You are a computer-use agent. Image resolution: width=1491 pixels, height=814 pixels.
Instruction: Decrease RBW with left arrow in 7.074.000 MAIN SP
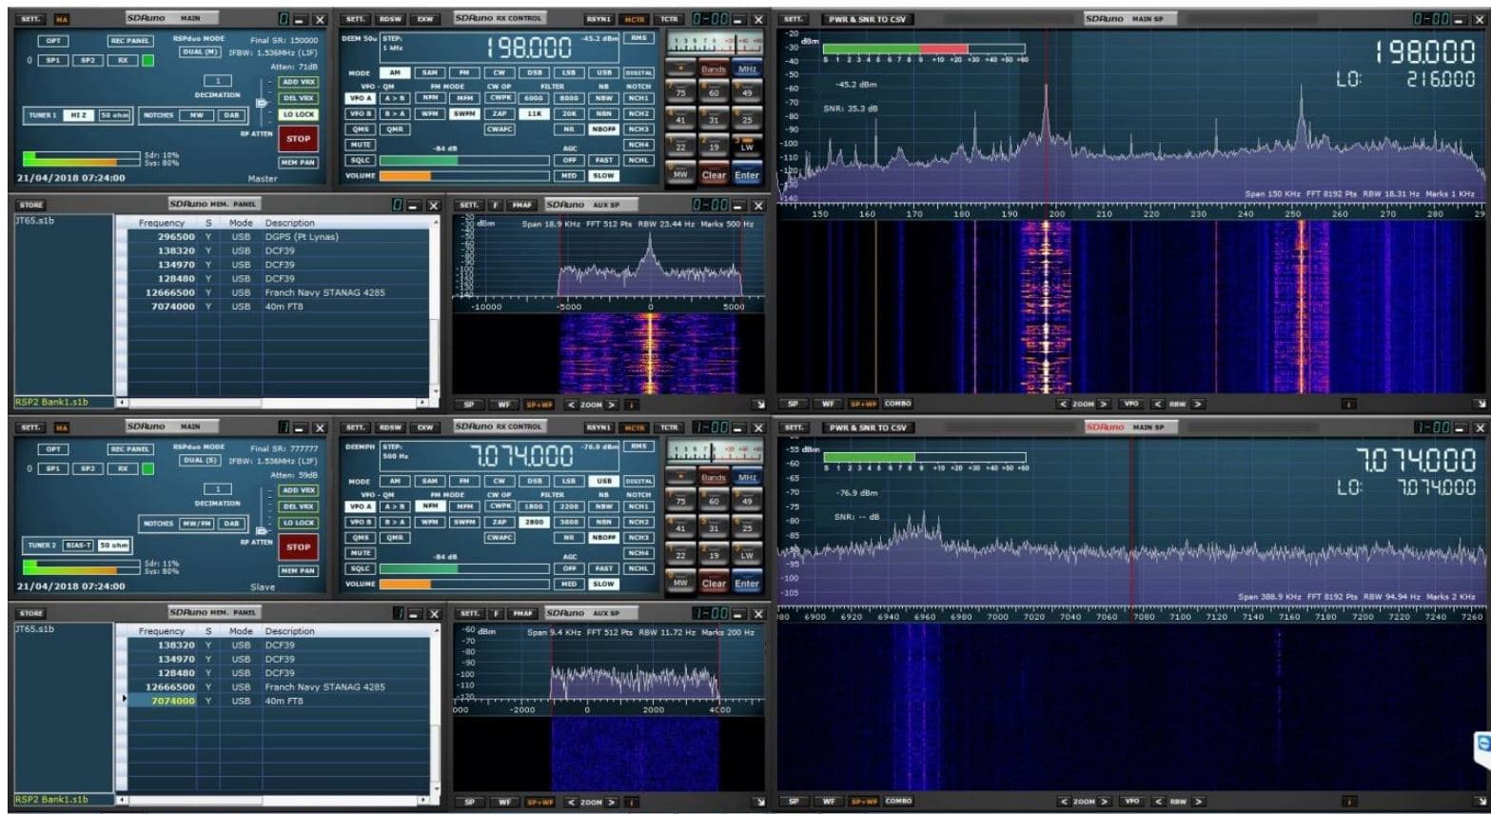point(1158,802)
